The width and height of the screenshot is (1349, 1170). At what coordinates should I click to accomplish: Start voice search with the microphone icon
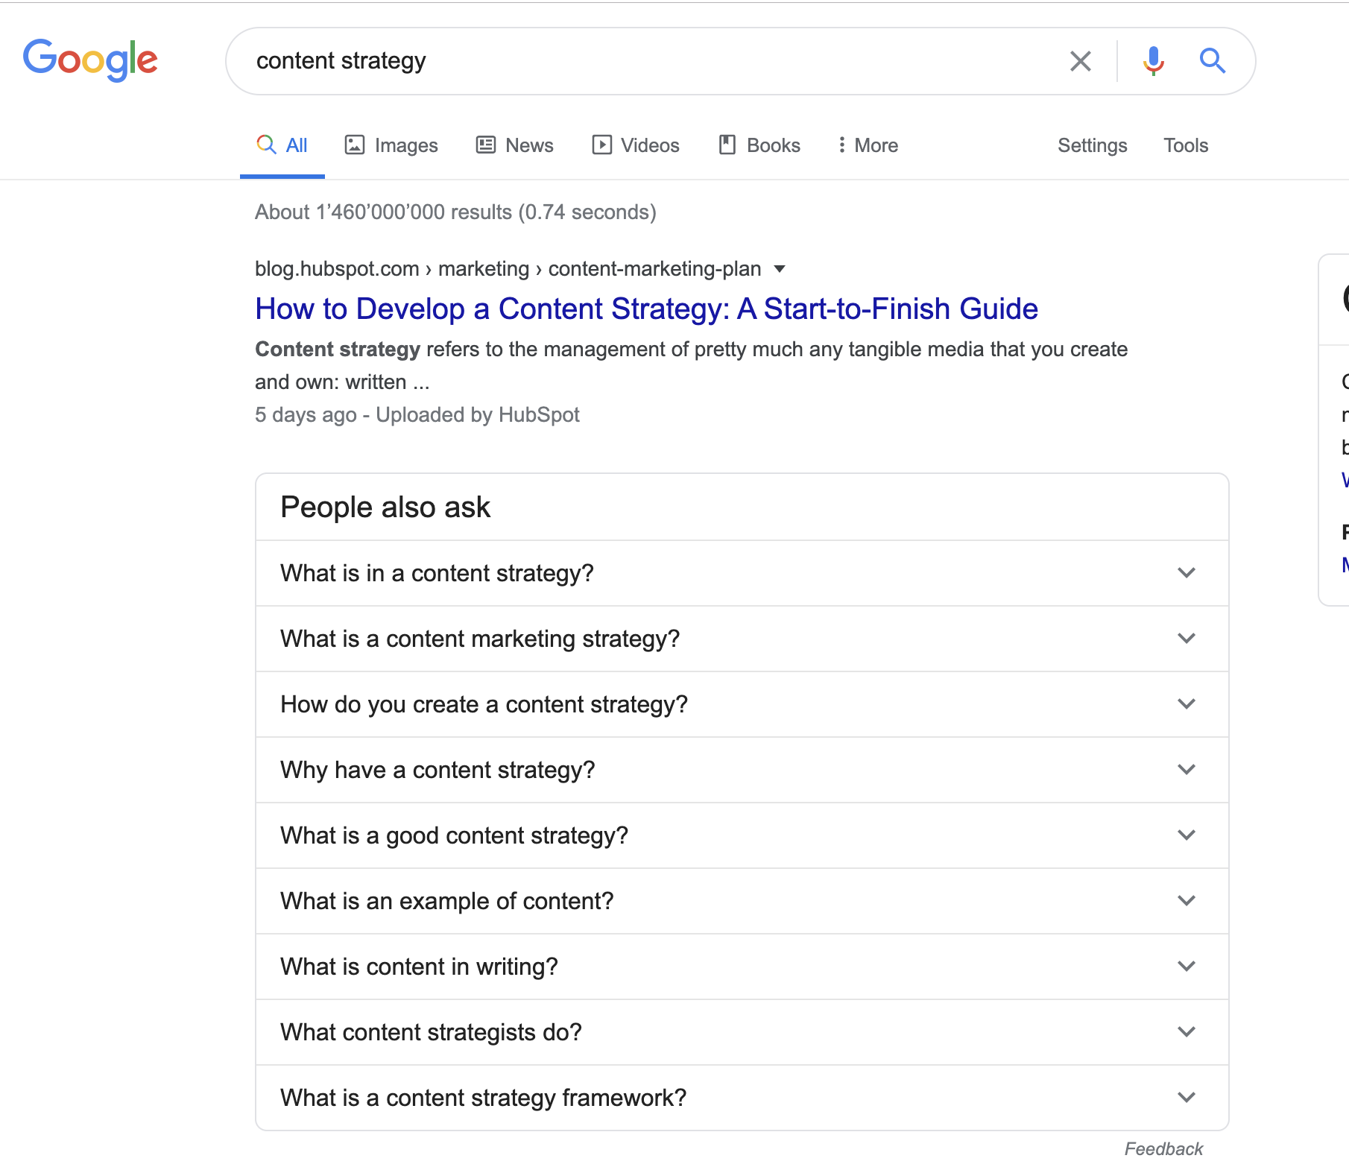1153,61
